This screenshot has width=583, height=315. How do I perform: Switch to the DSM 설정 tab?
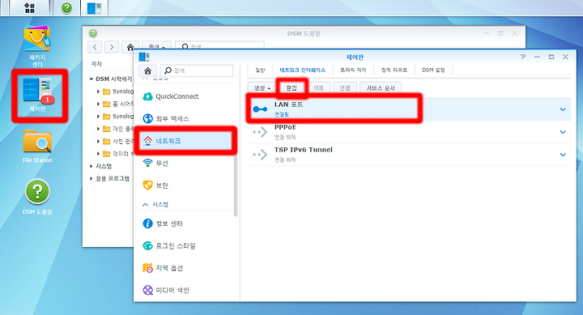pyautogui.click(x=433, y=70)
